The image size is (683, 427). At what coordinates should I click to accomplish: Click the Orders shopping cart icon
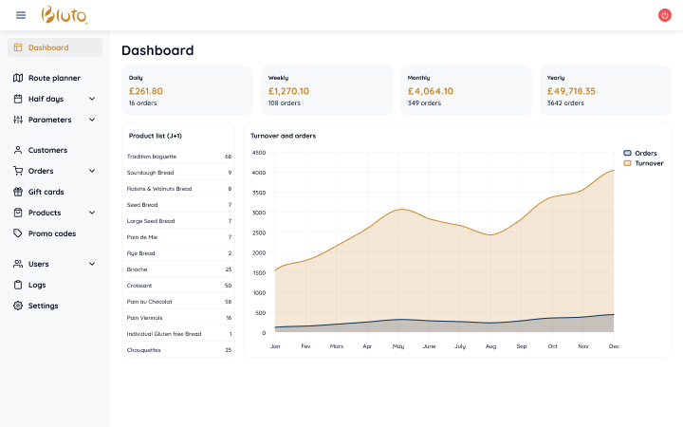(x=18, y=171)
